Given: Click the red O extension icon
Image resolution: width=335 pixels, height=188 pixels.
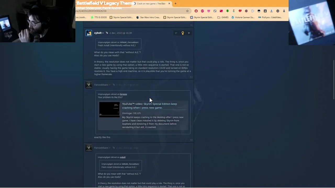Looking at the screenshot, I should (x=196, y=11).
